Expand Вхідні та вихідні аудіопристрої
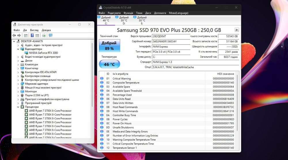The image size is (288, 160). 18,57
